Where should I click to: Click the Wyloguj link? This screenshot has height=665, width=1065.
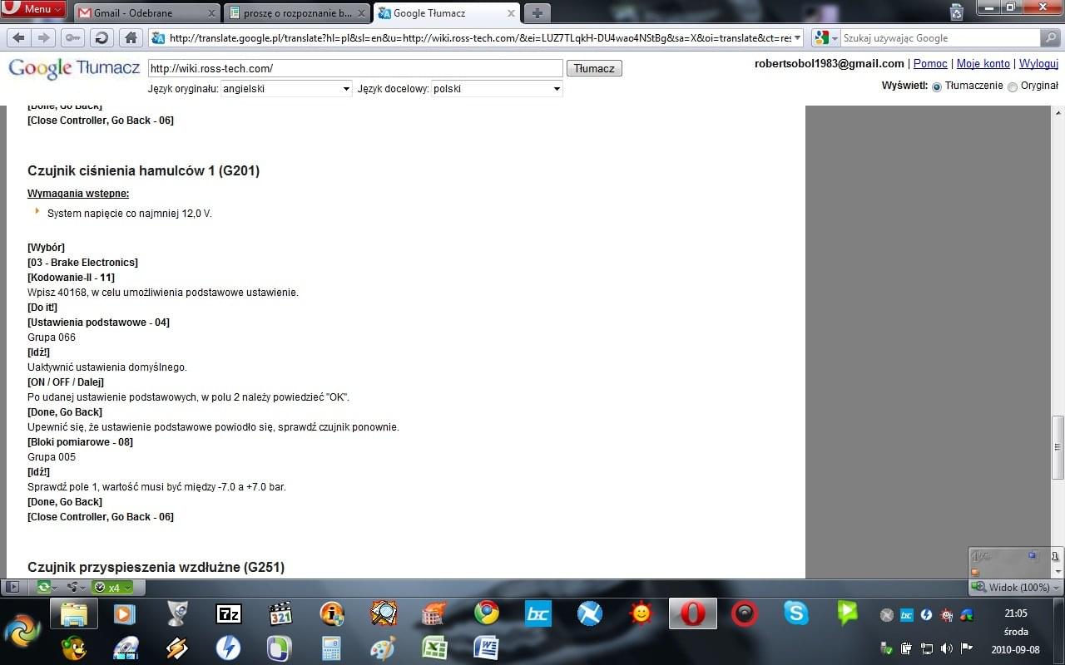tap(1038, 64)
